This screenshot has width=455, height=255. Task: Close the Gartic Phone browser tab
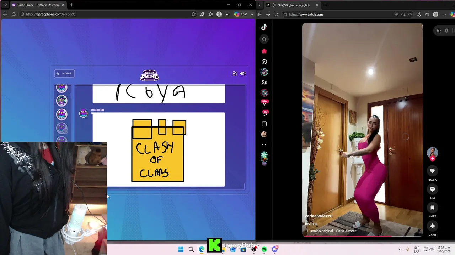(x=63, y=5)
